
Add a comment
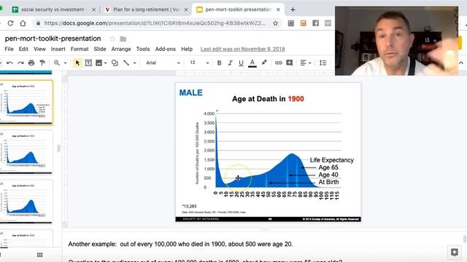[289, 63]
